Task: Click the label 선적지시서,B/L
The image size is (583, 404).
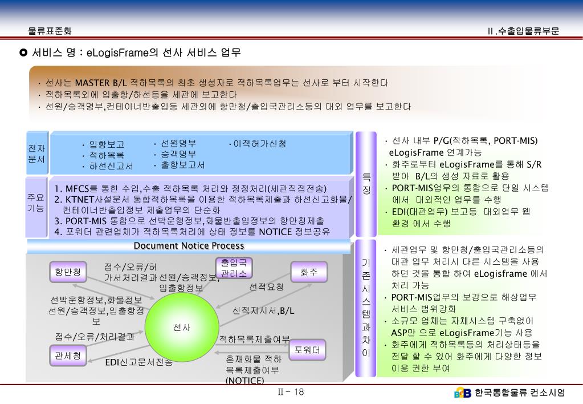Action: (x=263, y=311)
